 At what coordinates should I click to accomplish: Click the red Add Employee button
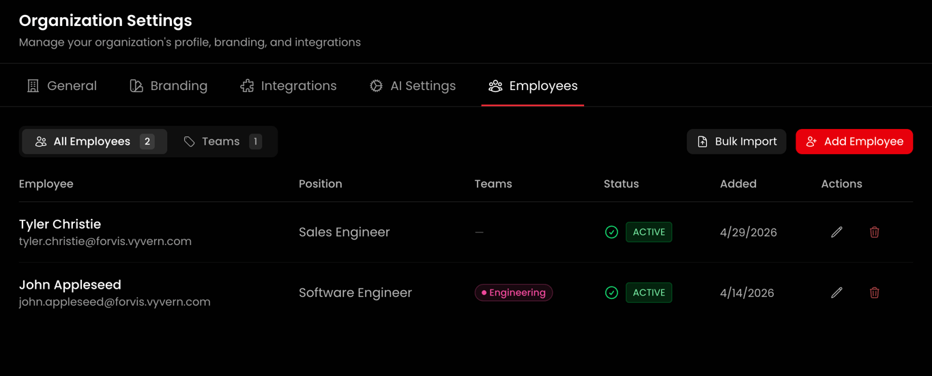854,142
